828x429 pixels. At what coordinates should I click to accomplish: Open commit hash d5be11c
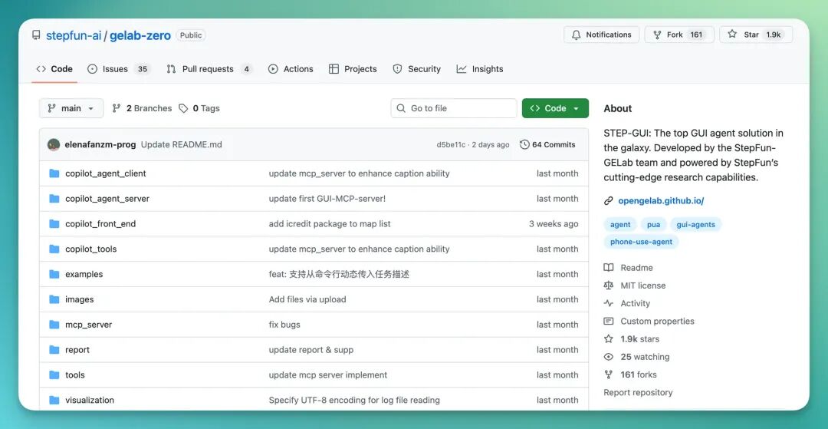tap(451, 144)
